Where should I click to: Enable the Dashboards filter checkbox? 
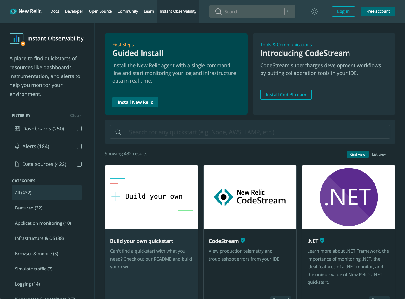click(79, 129)
